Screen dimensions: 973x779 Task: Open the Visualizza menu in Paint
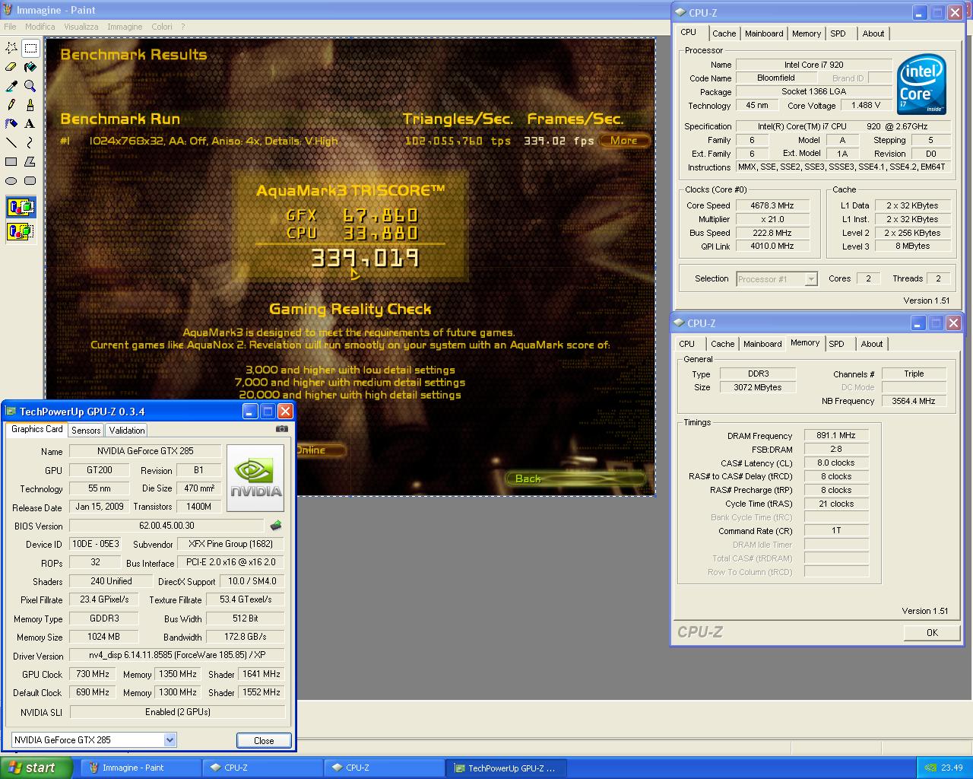click(81, 27)
